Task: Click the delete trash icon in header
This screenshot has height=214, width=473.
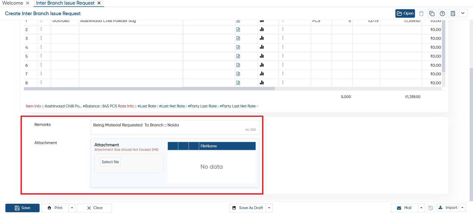Action: (x=421, y=13)
